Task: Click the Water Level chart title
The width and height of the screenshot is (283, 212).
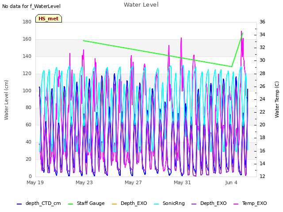Action: point(141,5)
